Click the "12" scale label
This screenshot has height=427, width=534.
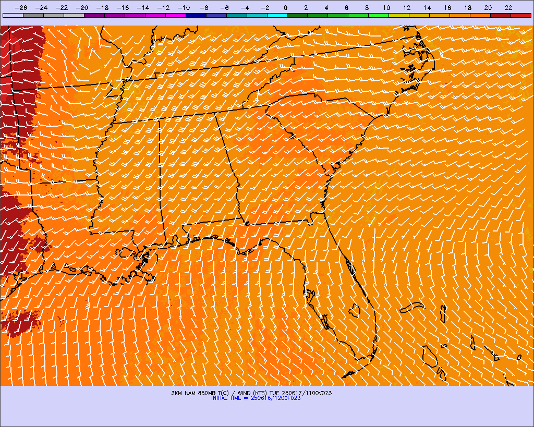point(407,7)
